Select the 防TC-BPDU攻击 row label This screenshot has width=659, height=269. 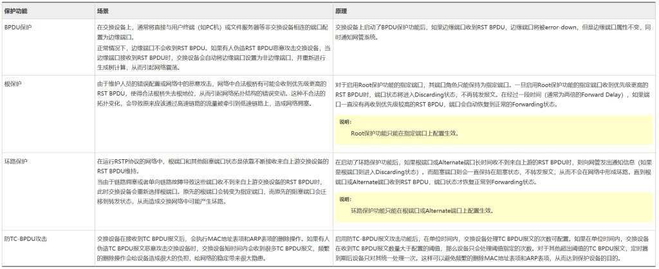26,238
